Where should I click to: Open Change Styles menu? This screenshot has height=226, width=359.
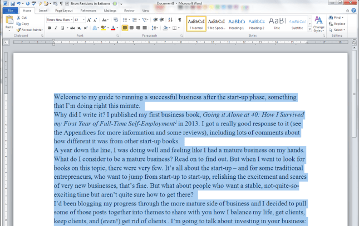(319, 24)
